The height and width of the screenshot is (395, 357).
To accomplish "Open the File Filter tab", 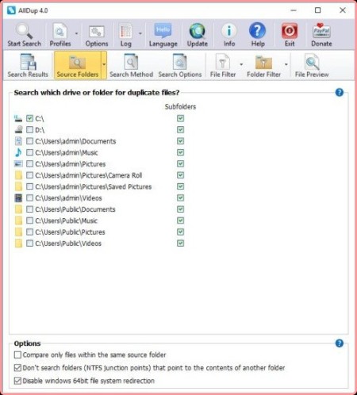I will [x=223, y=66].
